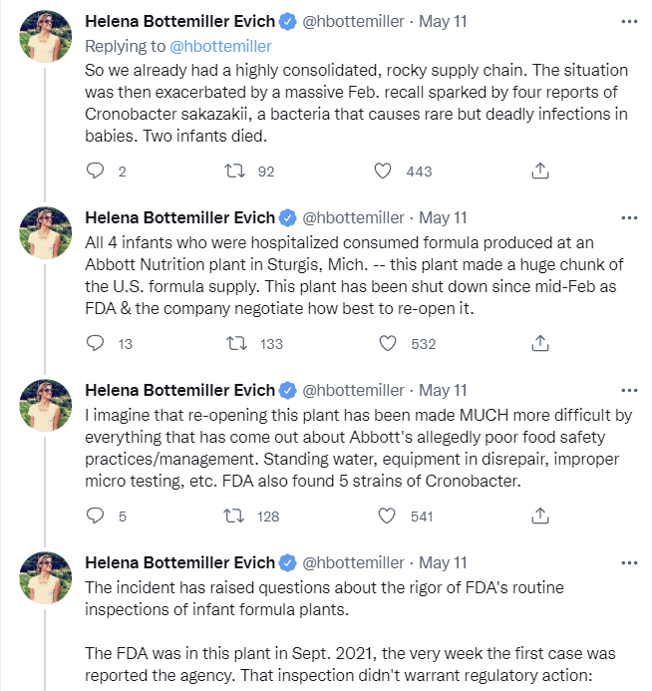The height and width of the screenshot is (691, 652).
Task: Open the May 11 timestamp of the first tweet
Action: (443, 21)
